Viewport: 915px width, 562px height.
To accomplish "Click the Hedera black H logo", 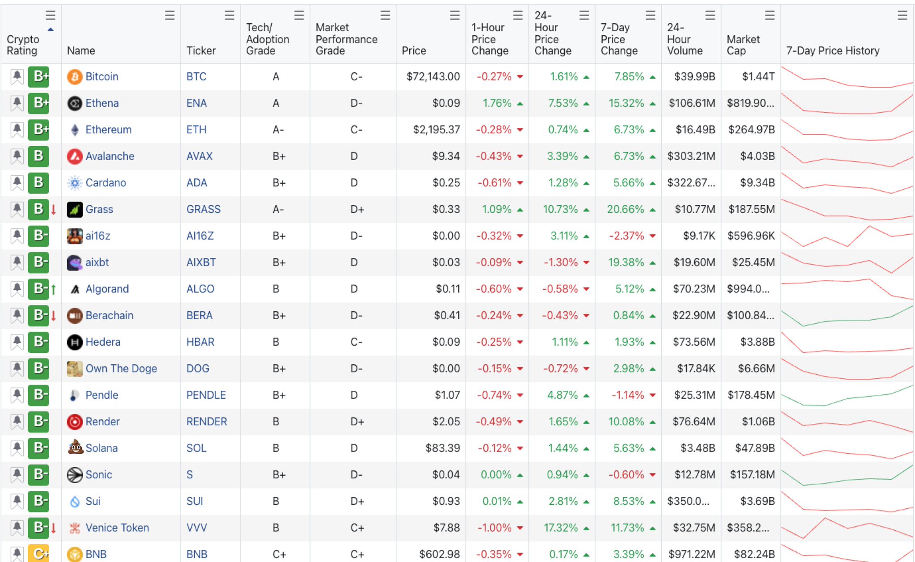I will pyautogui.click(x=75, y=342).
